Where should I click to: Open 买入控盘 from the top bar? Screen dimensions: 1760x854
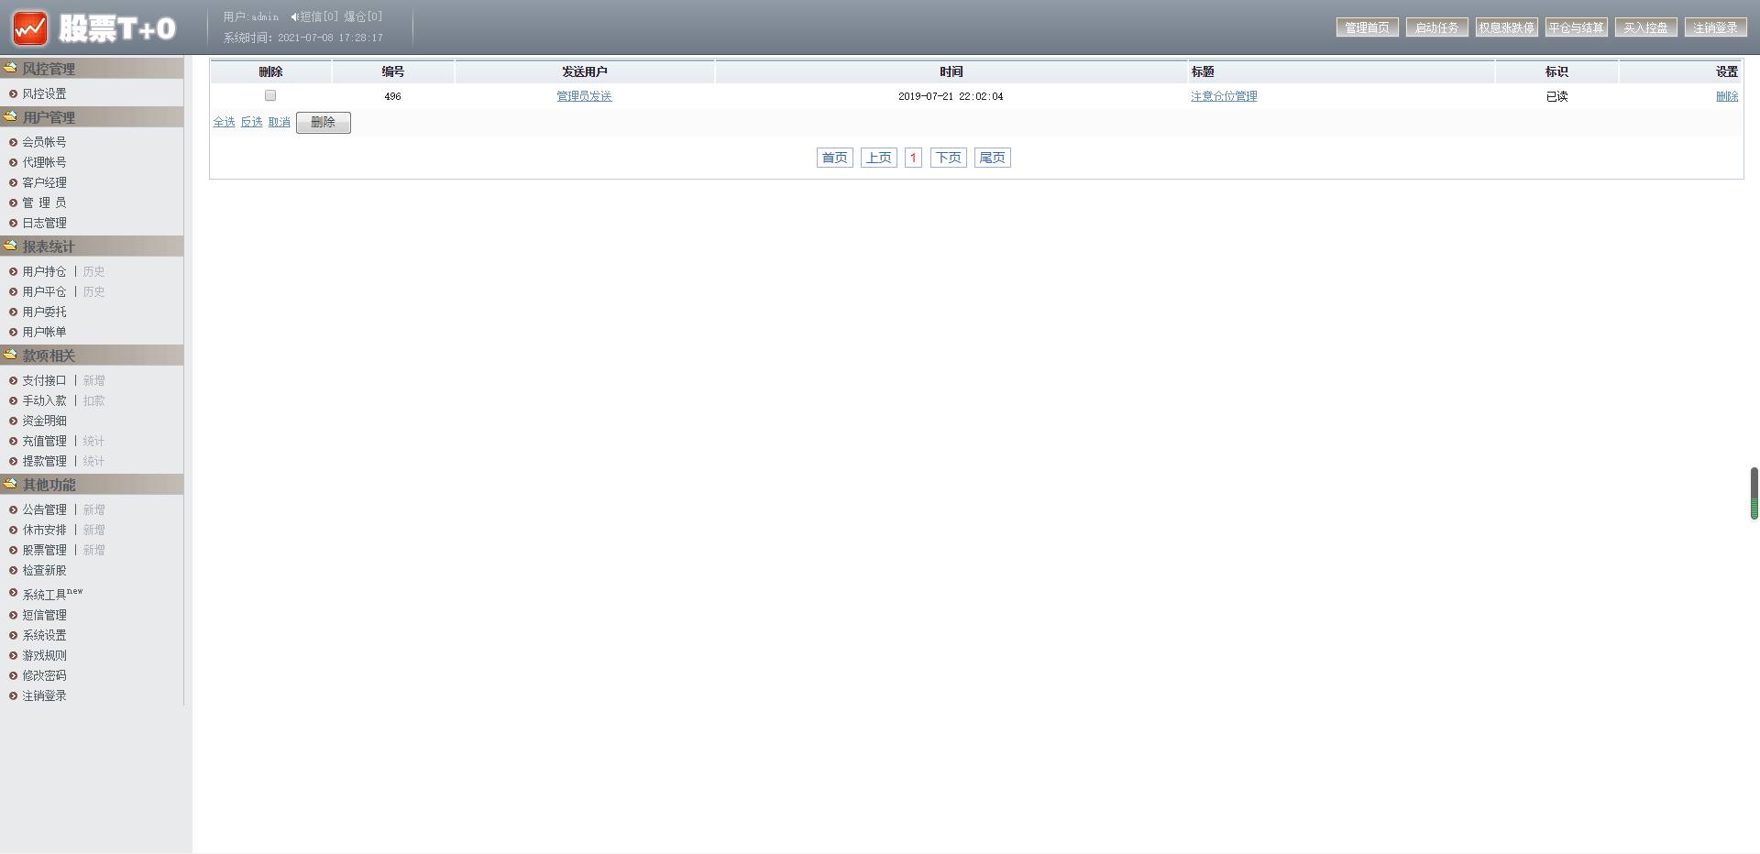pyautogui.click(x=1646, y=27)
